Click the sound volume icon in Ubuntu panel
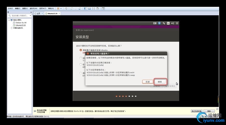 pyautogui.click(x=173, y=23)
